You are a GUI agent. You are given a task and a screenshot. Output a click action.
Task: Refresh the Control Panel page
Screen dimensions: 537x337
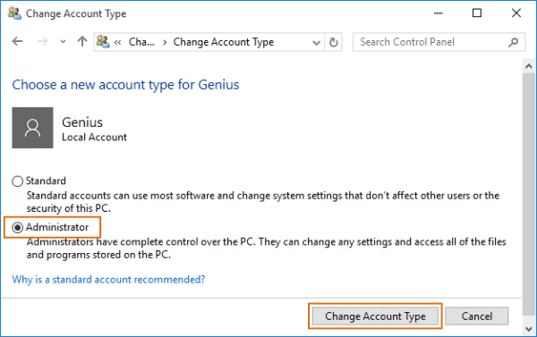[333, 42]
